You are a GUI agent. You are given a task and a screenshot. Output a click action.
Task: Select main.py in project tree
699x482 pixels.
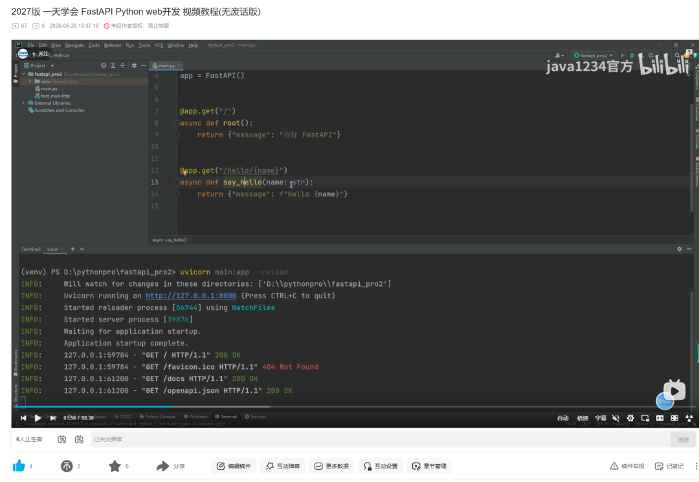(x=47, y=89)
